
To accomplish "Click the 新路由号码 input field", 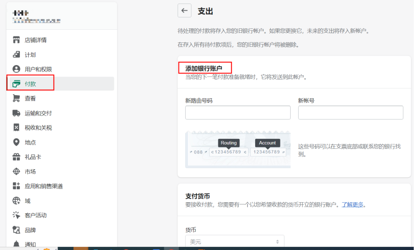I will pyautogui.click(x=237, y=112).
